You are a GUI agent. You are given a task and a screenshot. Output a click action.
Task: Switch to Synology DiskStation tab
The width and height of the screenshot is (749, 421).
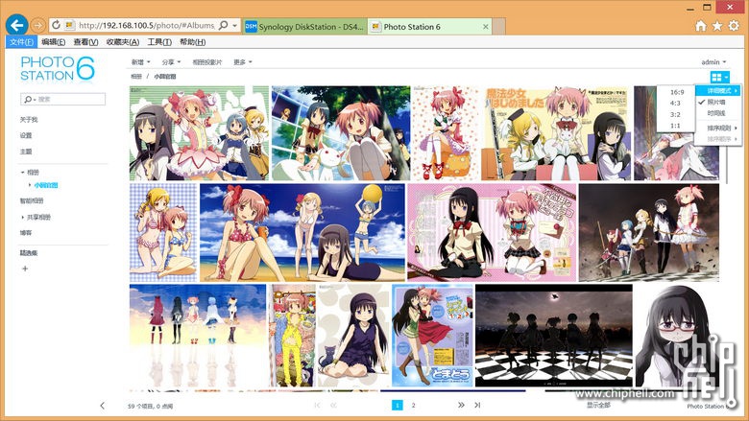[x=304, y=27]
